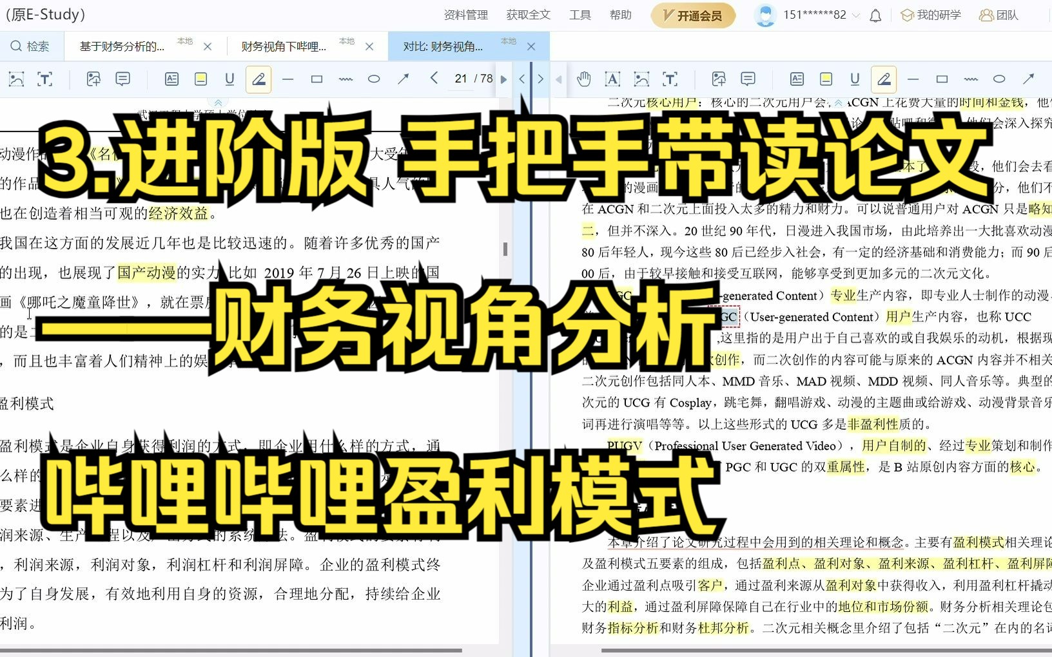The image size is (1052, 657).
Task: Draw straight line tool in left toolbar
Action: 288,79
